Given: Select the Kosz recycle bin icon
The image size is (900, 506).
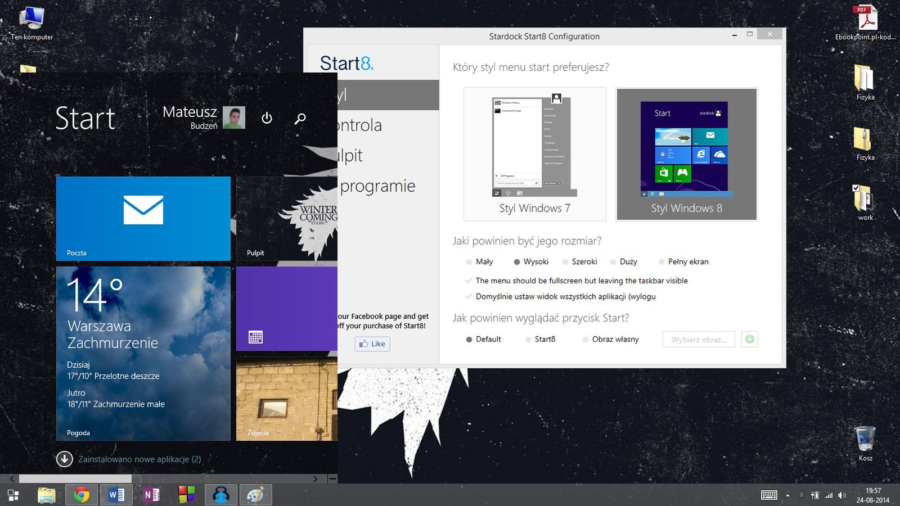Looking at the screenshot, I should (865, 444).
